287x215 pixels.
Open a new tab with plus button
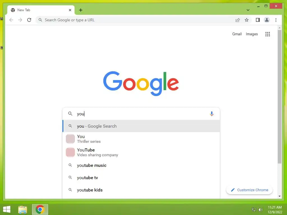click(x=80, y=10)
